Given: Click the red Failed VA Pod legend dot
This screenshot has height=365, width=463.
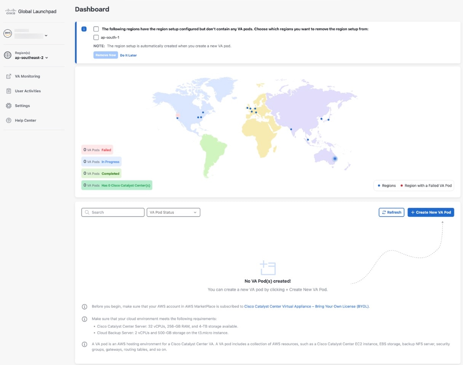Looking at the screenshot, I should coord(401,186).
